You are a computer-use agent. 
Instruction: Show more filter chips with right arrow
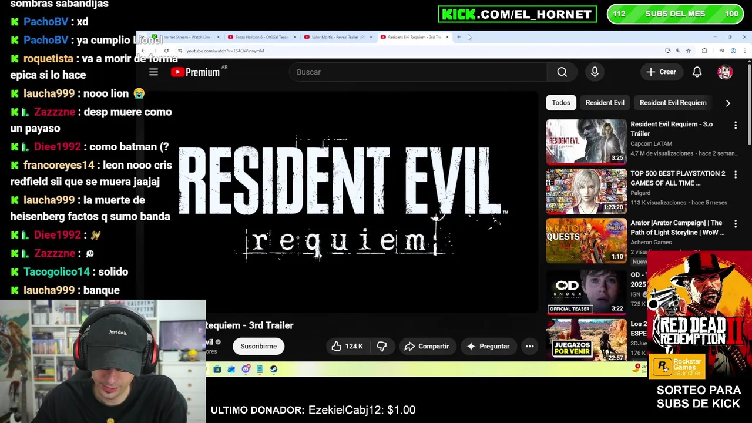(728, 103)
